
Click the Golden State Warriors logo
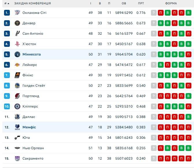(x=17, y=86)
